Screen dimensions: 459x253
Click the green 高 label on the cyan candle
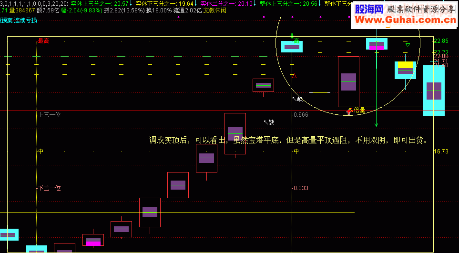[x=296, y=41]
